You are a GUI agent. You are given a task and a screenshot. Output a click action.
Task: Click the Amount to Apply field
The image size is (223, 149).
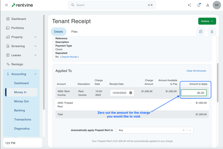click(194, 93)
